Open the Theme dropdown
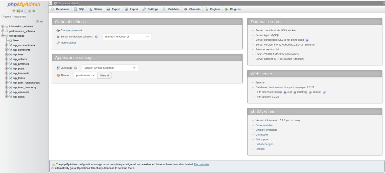This screenshot has height=173, width=385. tap(85, 75)
